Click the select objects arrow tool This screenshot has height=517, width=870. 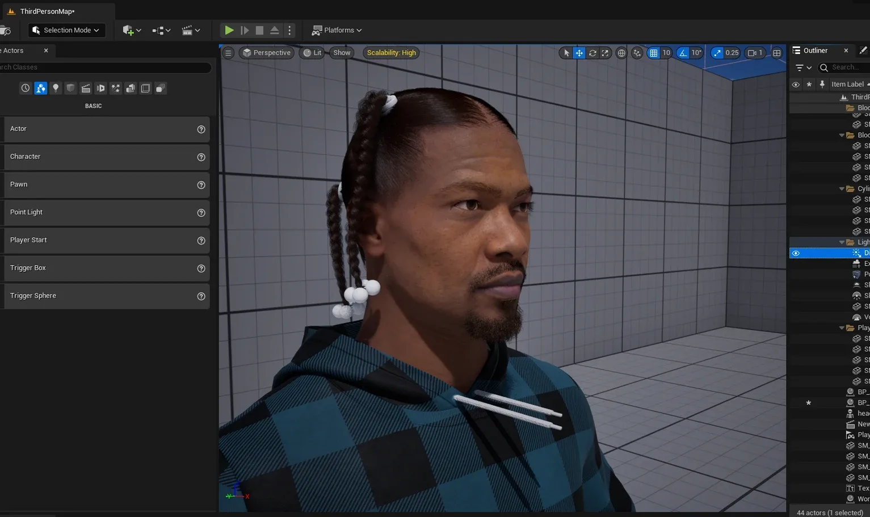coord(566,53)
